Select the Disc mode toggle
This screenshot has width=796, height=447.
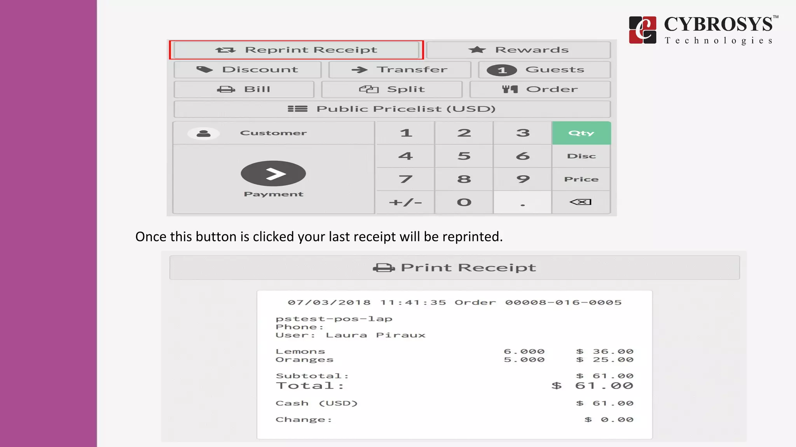click(581, 156)
